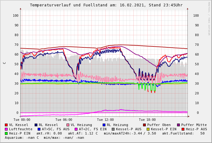Screen dimensions: 212x143
Task: Click the green Heiz-P EIN swatch
Action: (x=6, y=133)
